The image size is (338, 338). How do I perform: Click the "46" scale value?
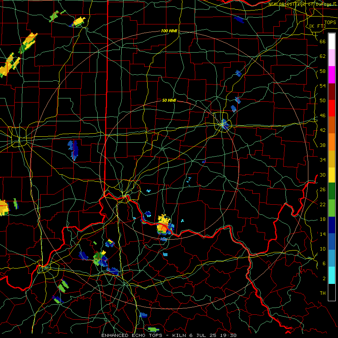coord(323,116)
